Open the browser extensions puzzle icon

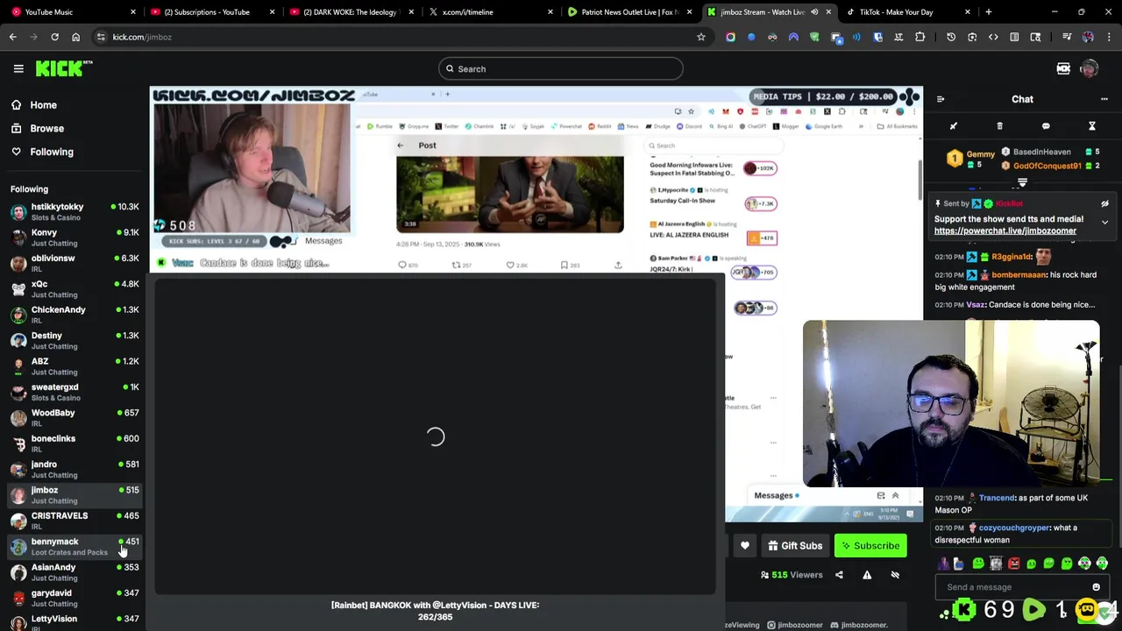click(x=920, y=37)
